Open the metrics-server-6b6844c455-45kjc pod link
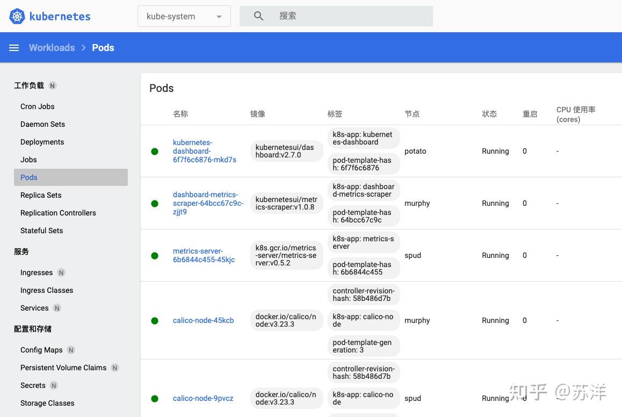This screenshot has height=417, width=622. point(204,255)
